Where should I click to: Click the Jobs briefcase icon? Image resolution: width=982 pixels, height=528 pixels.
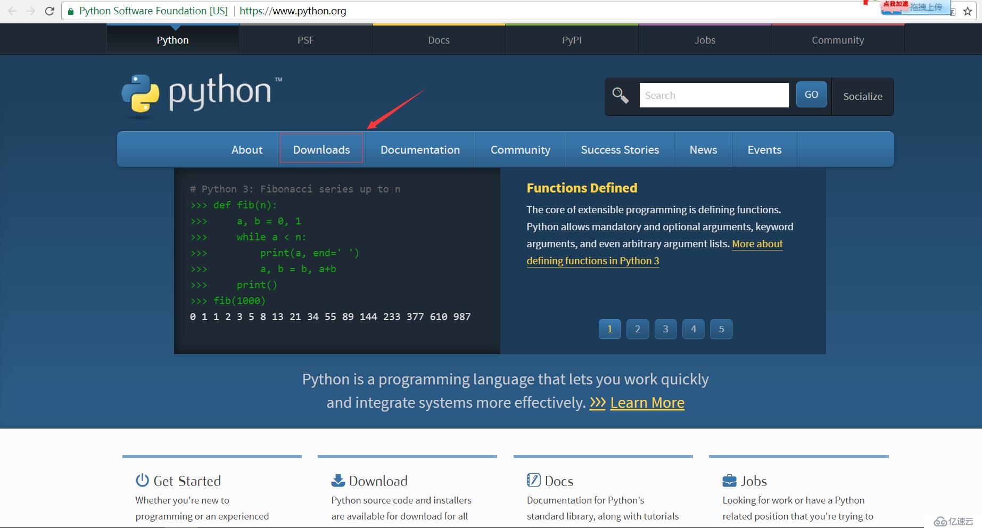click(729, 481)
